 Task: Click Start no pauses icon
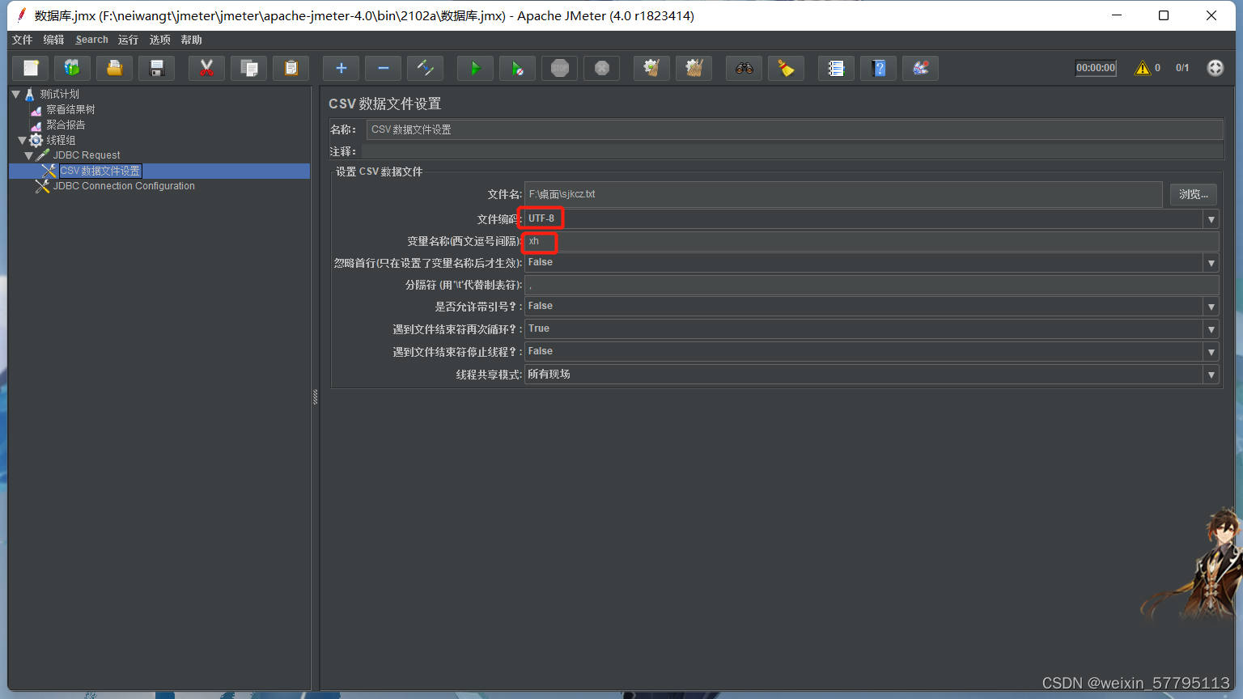[517, 68]
